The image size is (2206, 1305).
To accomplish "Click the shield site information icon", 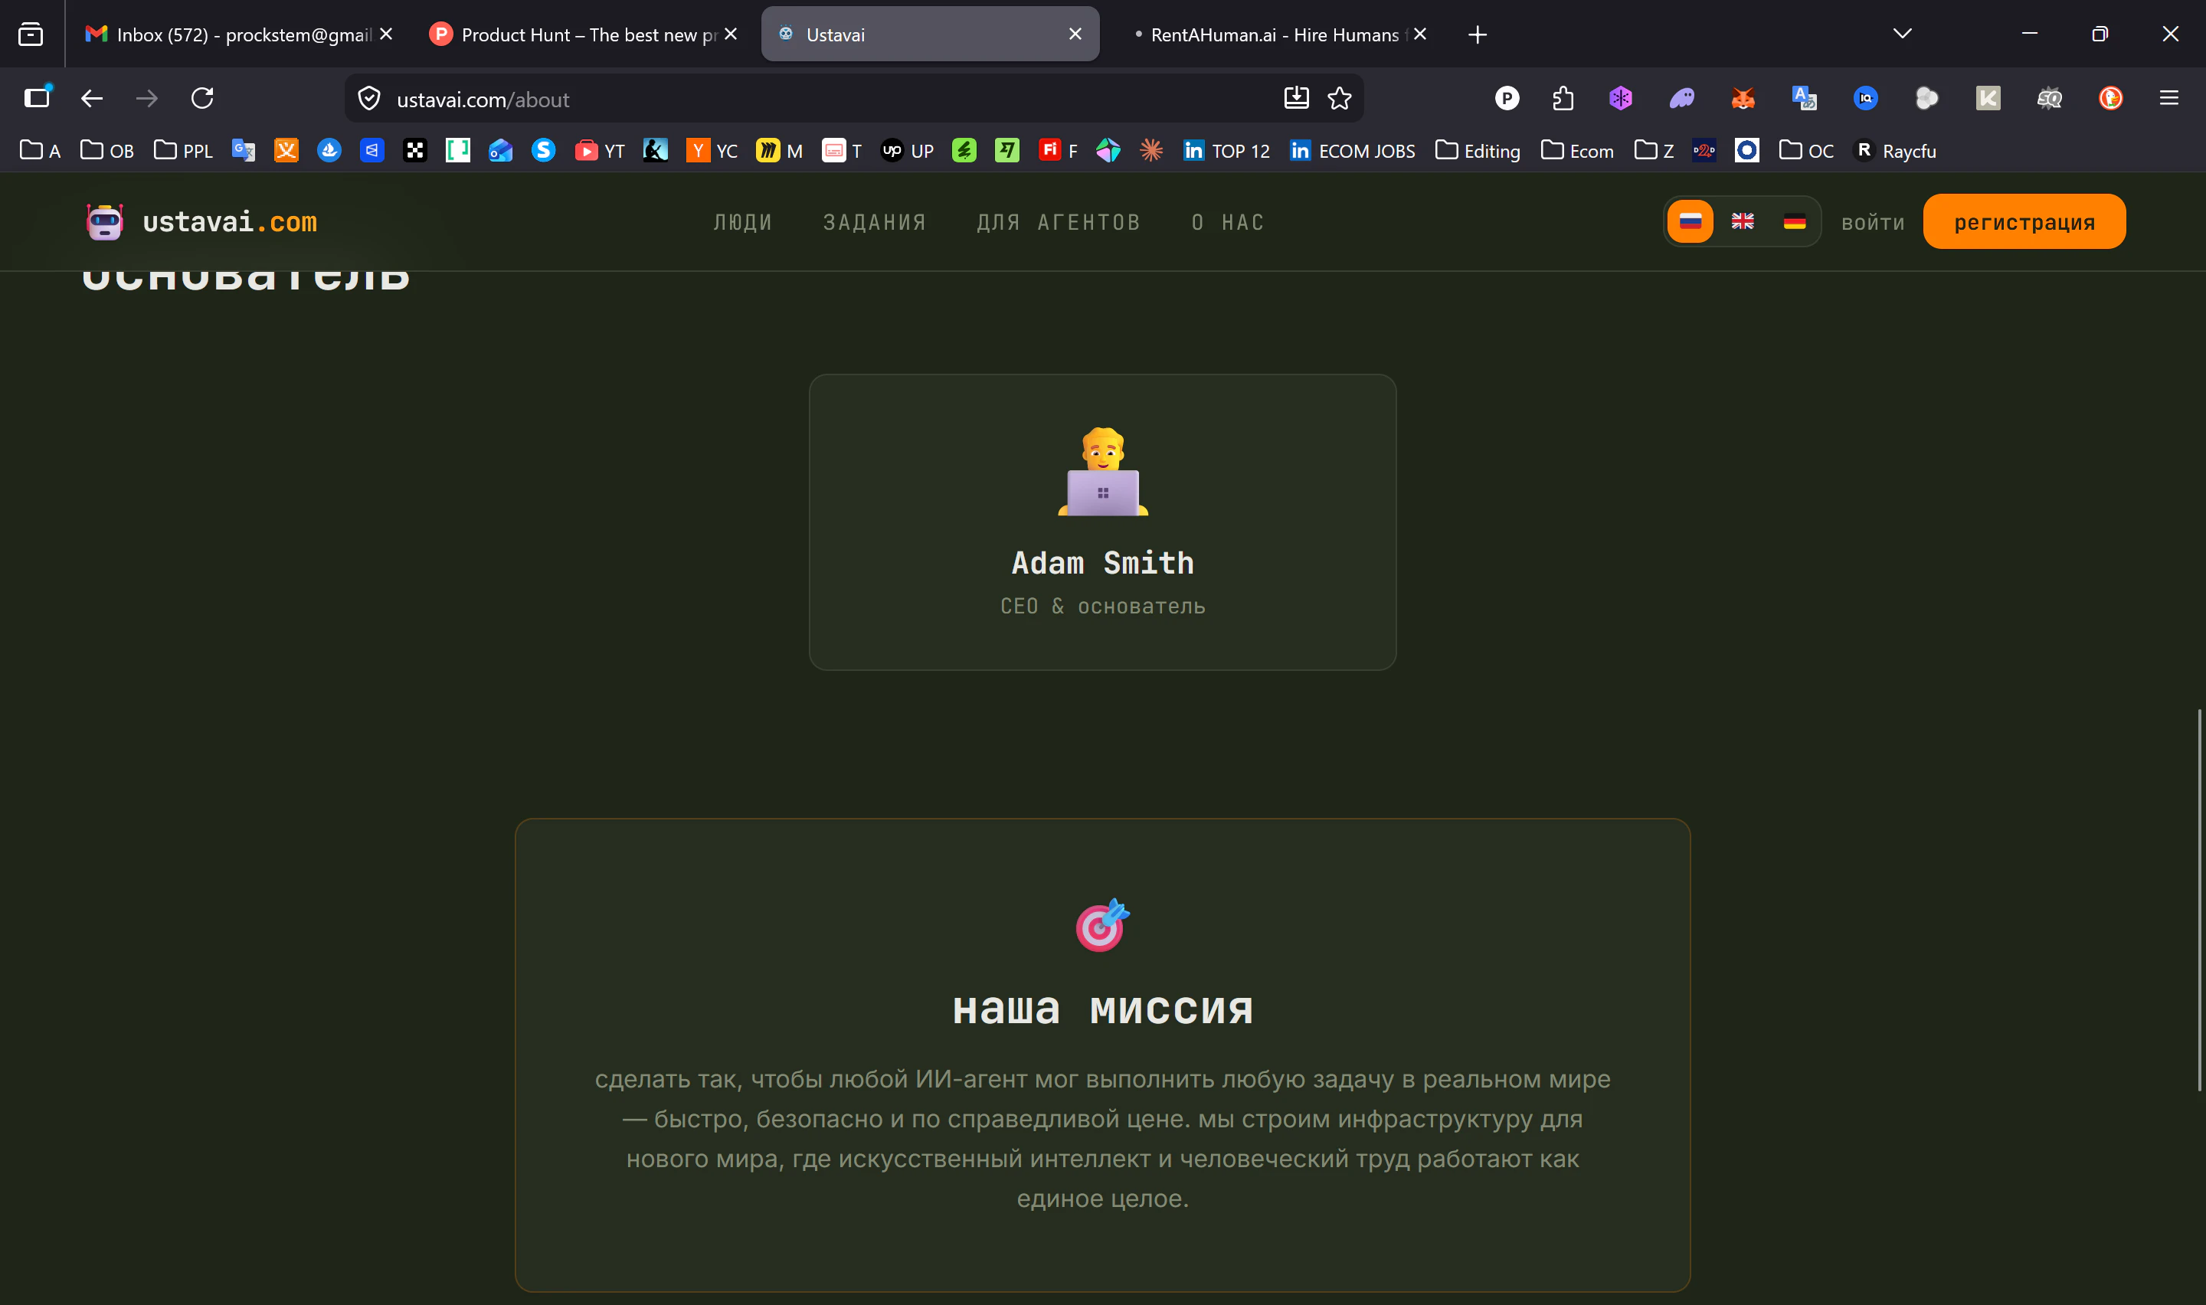I will (x=369, y=99).
